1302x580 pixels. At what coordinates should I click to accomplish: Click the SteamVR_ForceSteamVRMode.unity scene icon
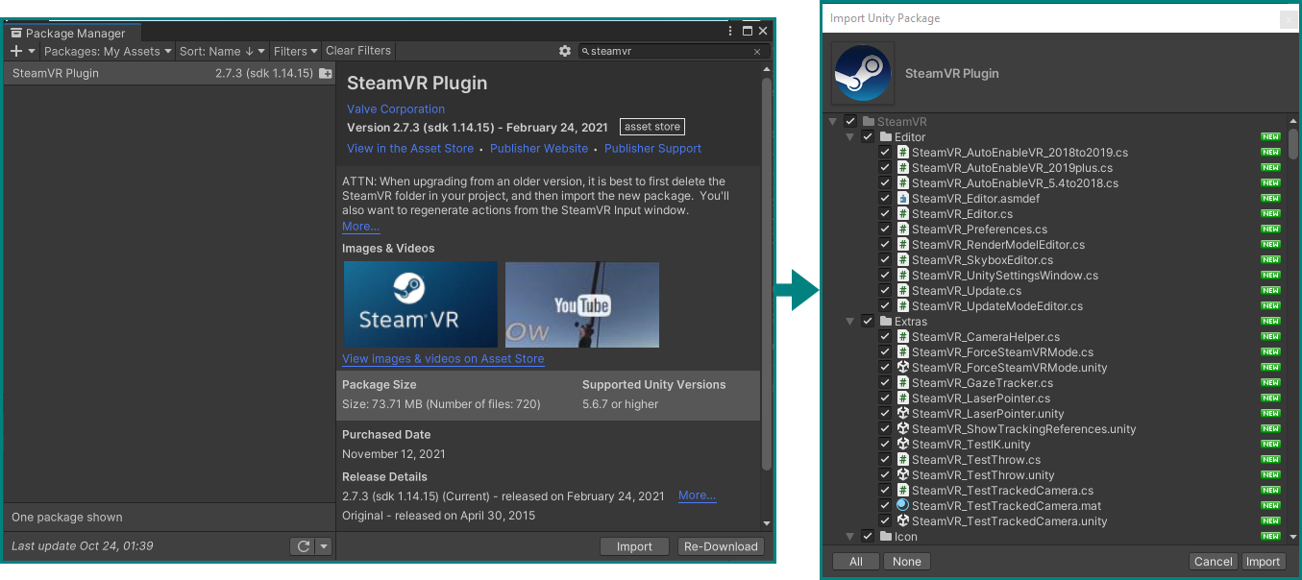click(x=903, y=368)
